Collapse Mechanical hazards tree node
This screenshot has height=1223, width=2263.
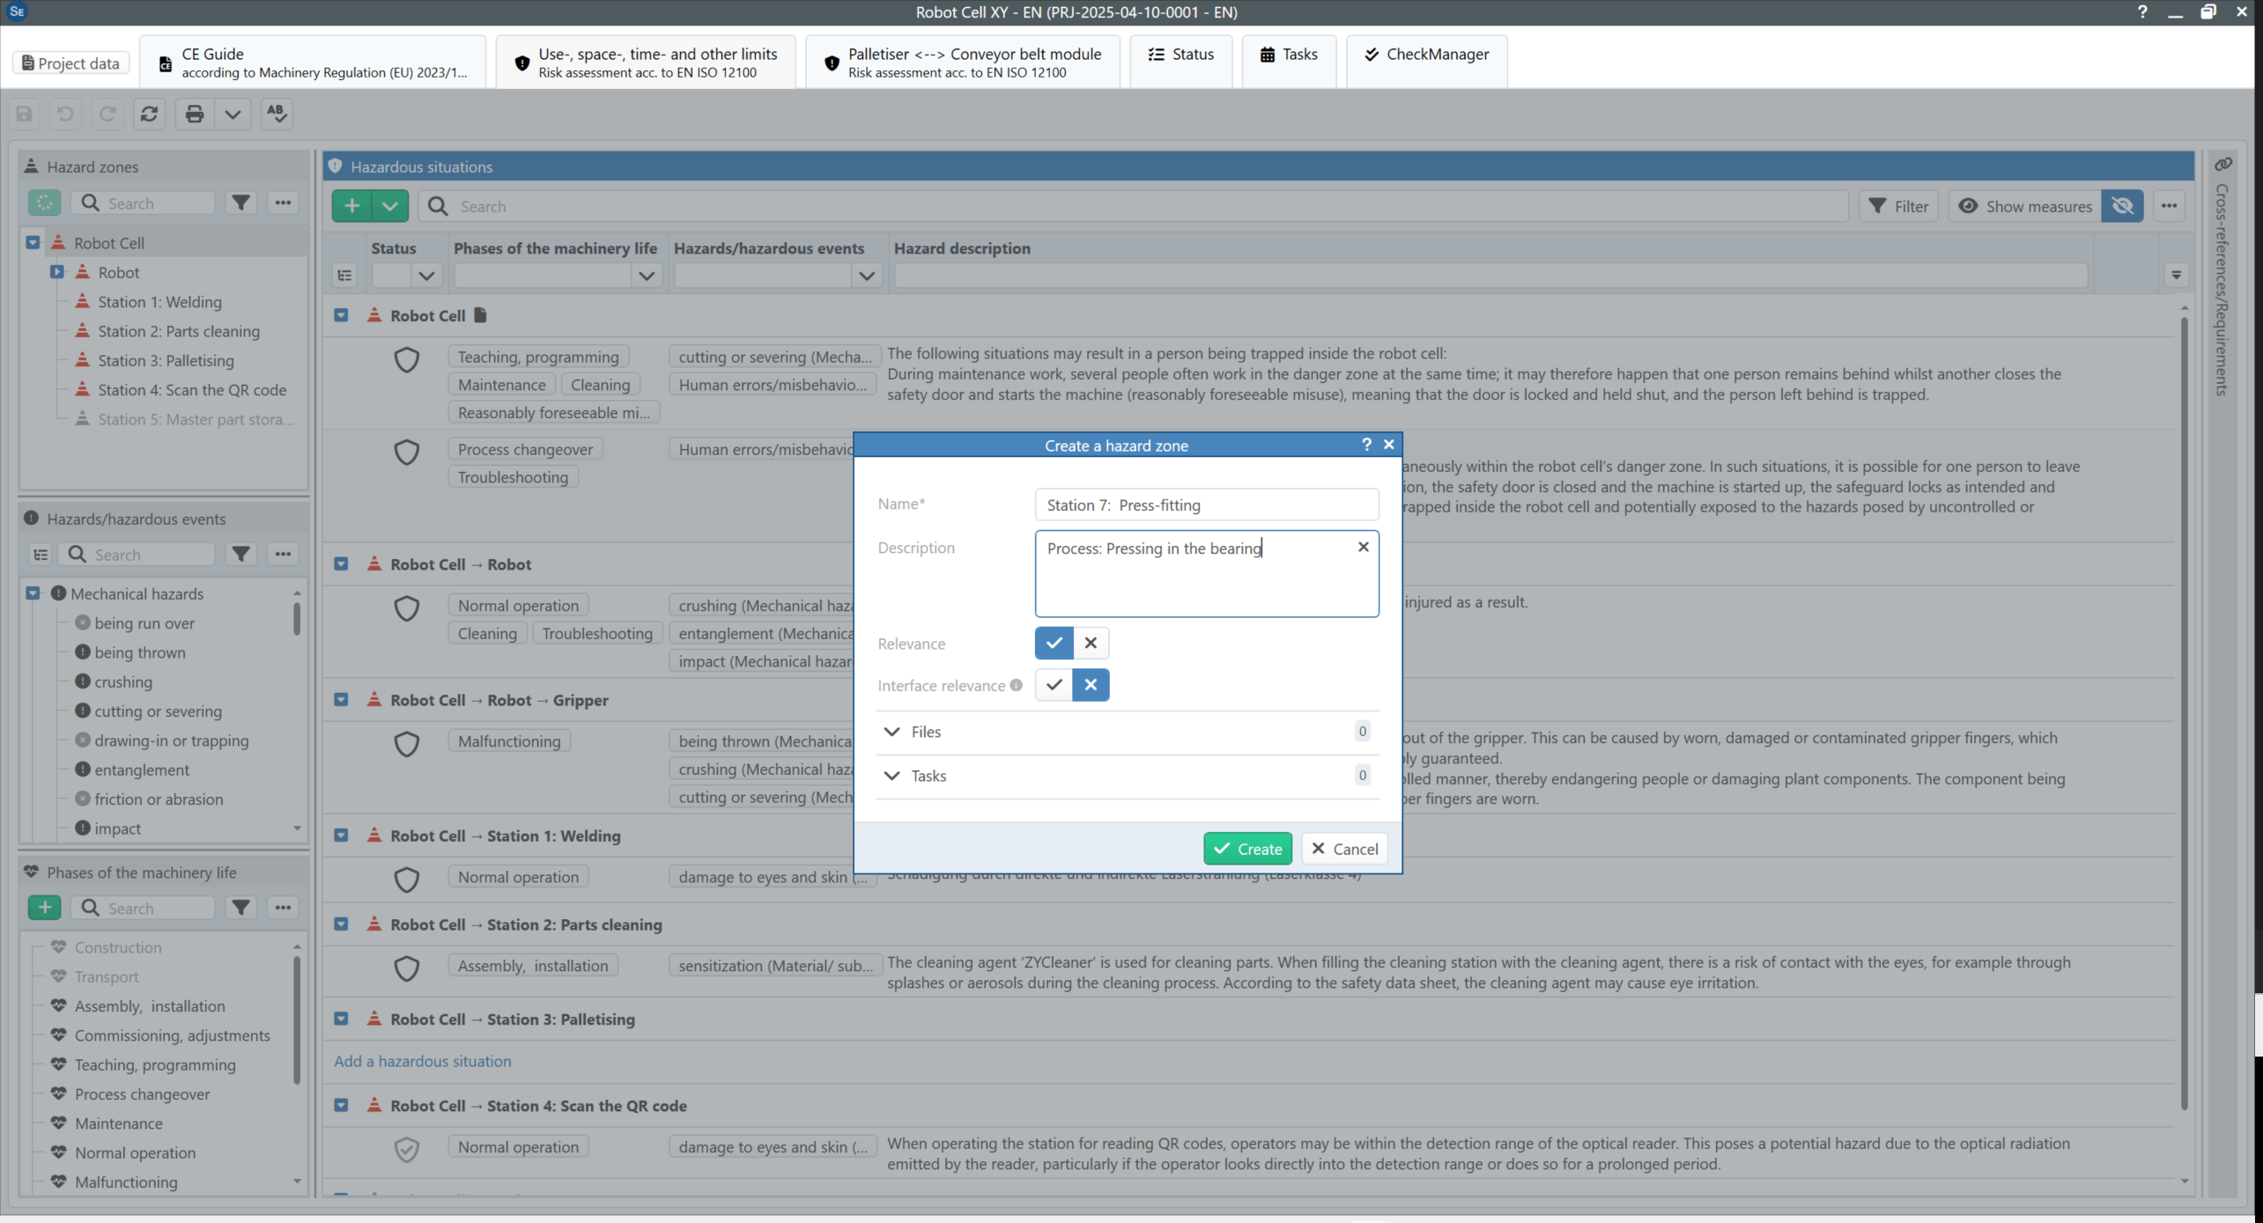tap(33, 593)
